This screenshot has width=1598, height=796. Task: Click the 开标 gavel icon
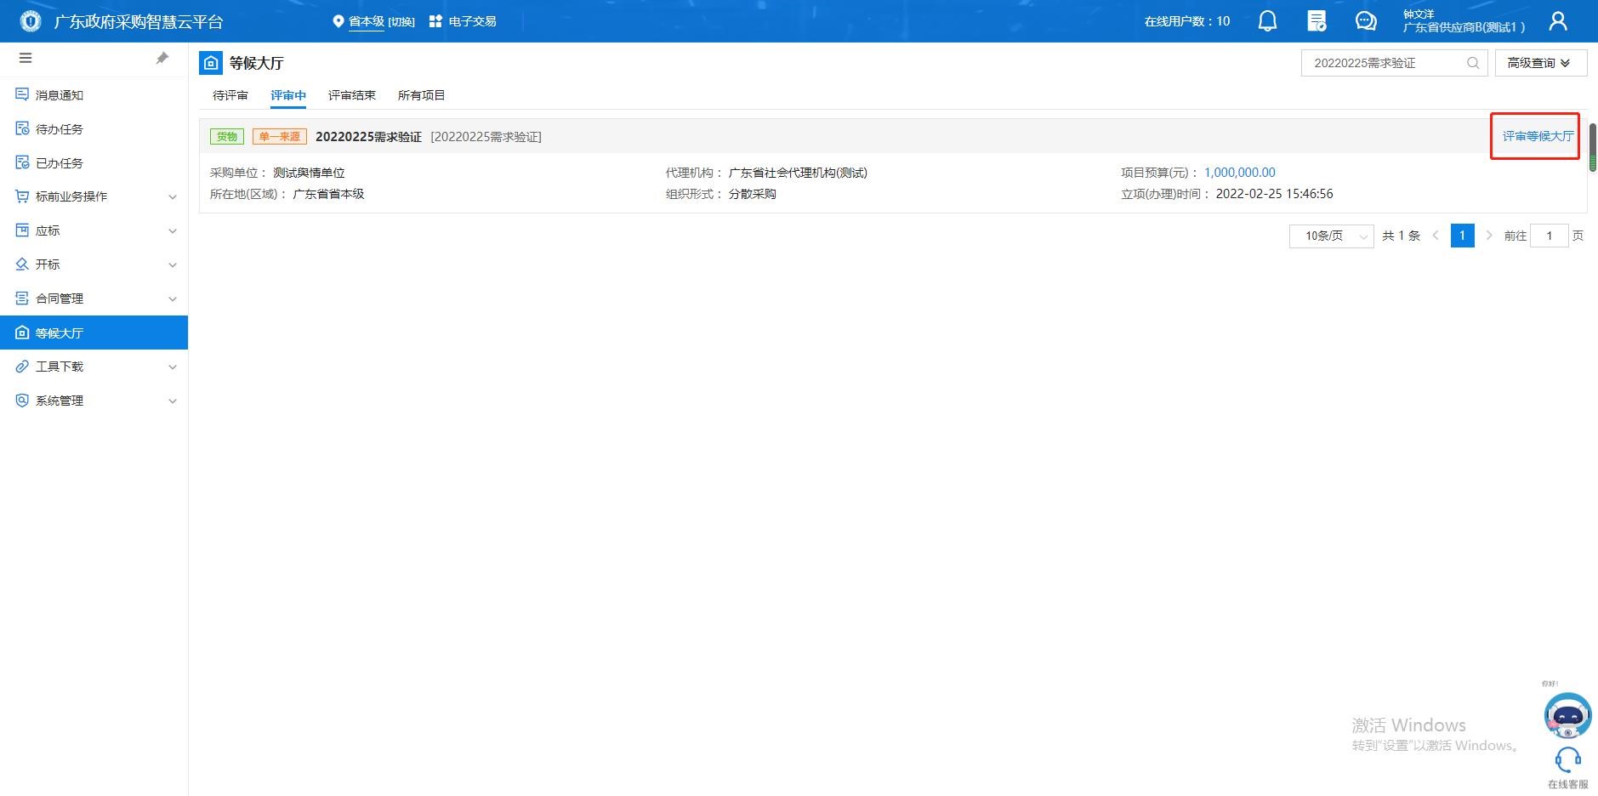point(22,264)
